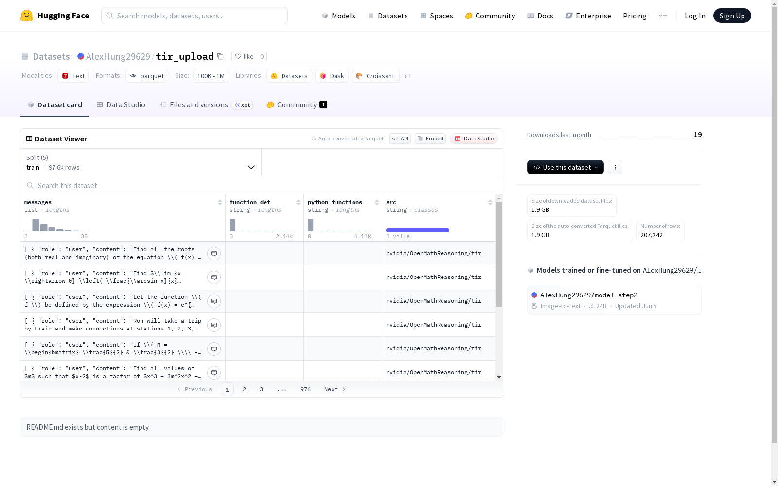Click the parquet format tag

click(x=147, y=76)
